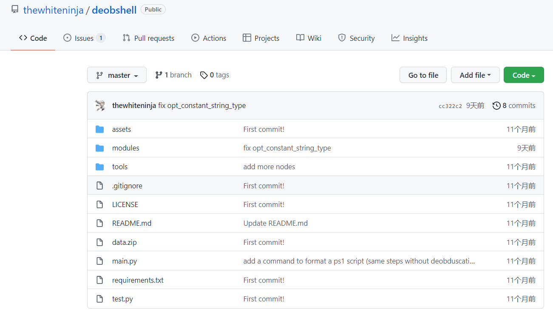The image size is (553, 315).
Task: Open thewhiteninja author link in commit bar
Action: (134, 105)
